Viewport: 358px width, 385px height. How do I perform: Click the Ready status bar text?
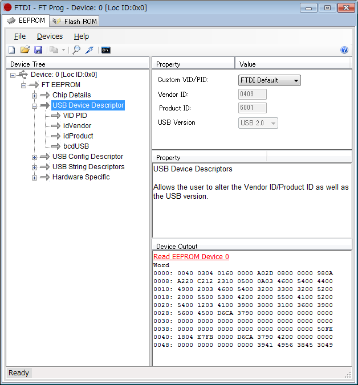pyautogui.click(x=19, y=373)
